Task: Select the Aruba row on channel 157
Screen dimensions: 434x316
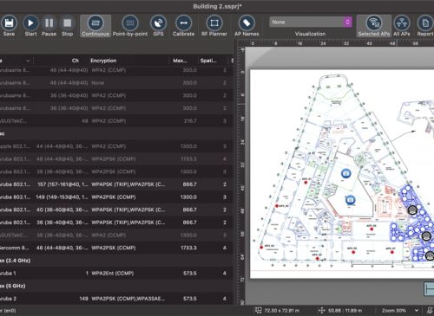Action: (115, 184)
